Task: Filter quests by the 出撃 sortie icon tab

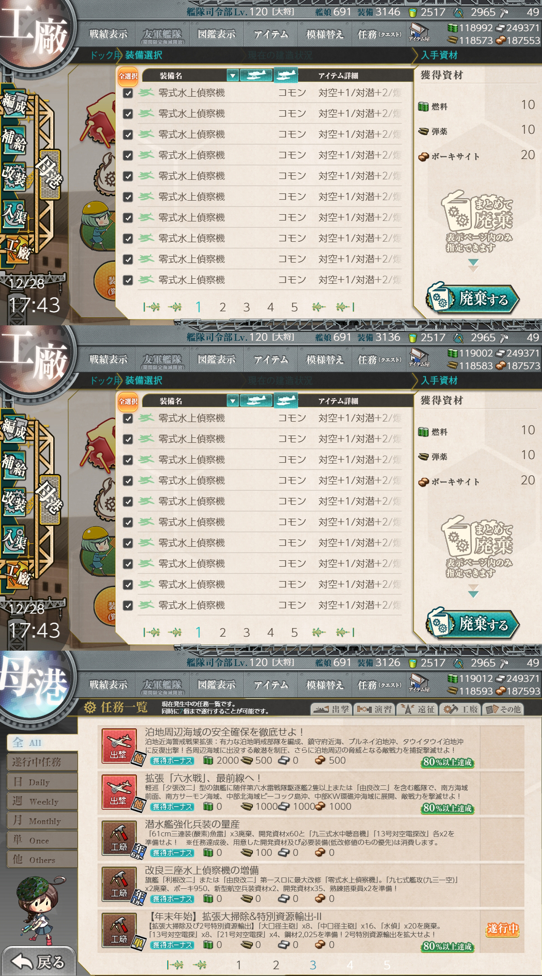Action: point(331,709)
